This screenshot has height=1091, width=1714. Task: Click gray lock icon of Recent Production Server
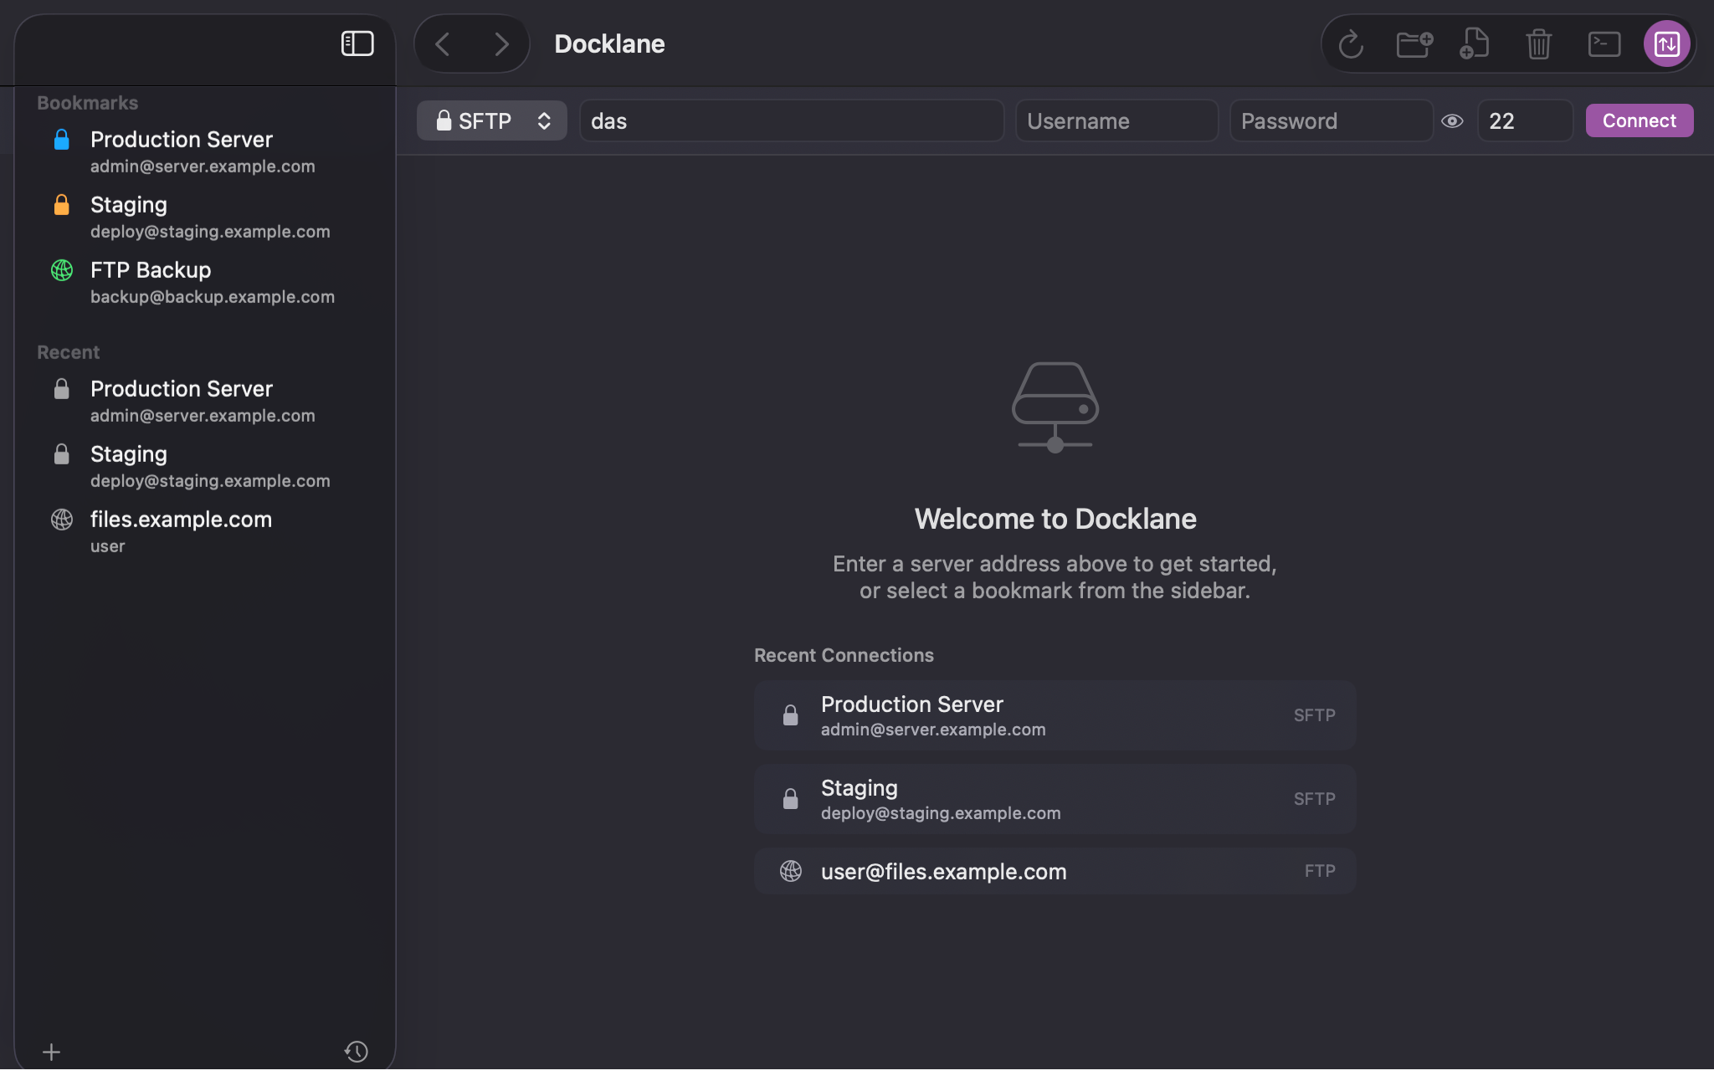[61, 389]
